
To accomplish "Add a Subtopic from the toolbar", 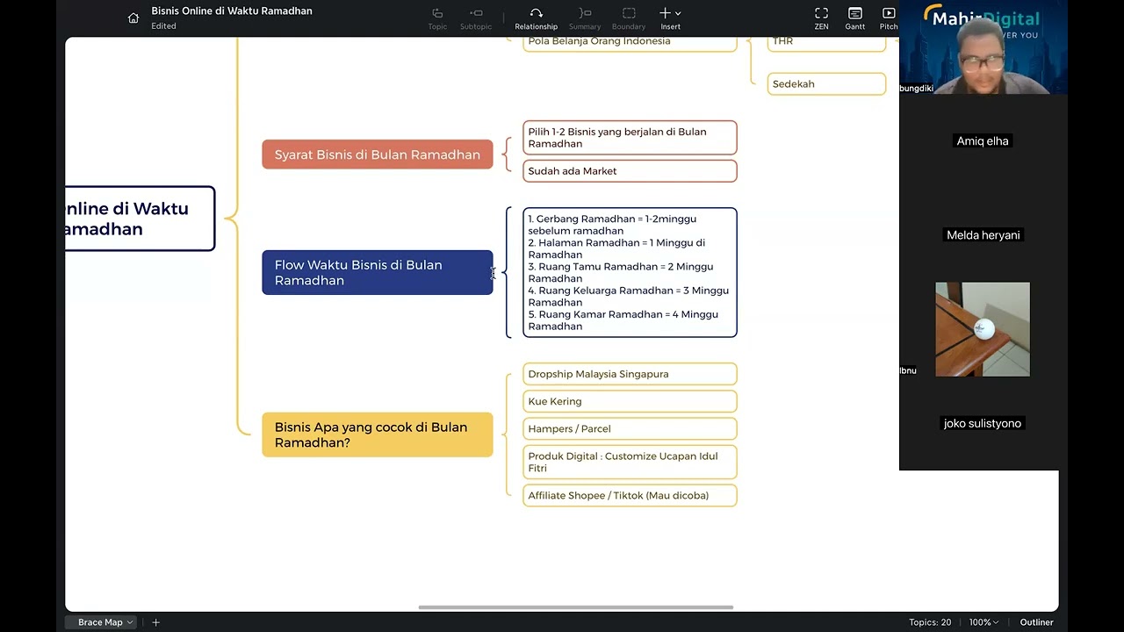I will [x=476, y=18].
